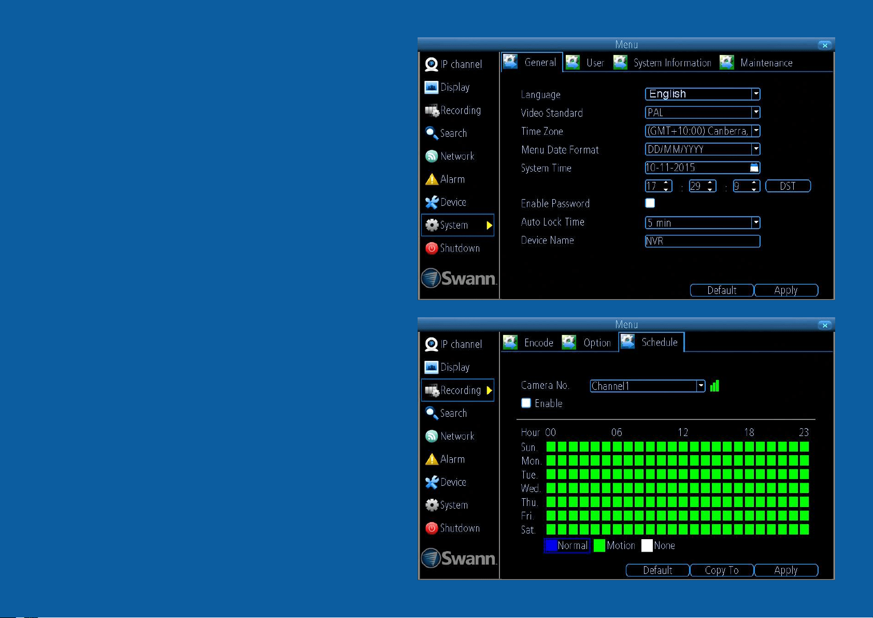Image resolution: width=873 pixels, height=618 pixels.
Task: Toggle Friday hour 18 schedule cell
Action: 749,515
